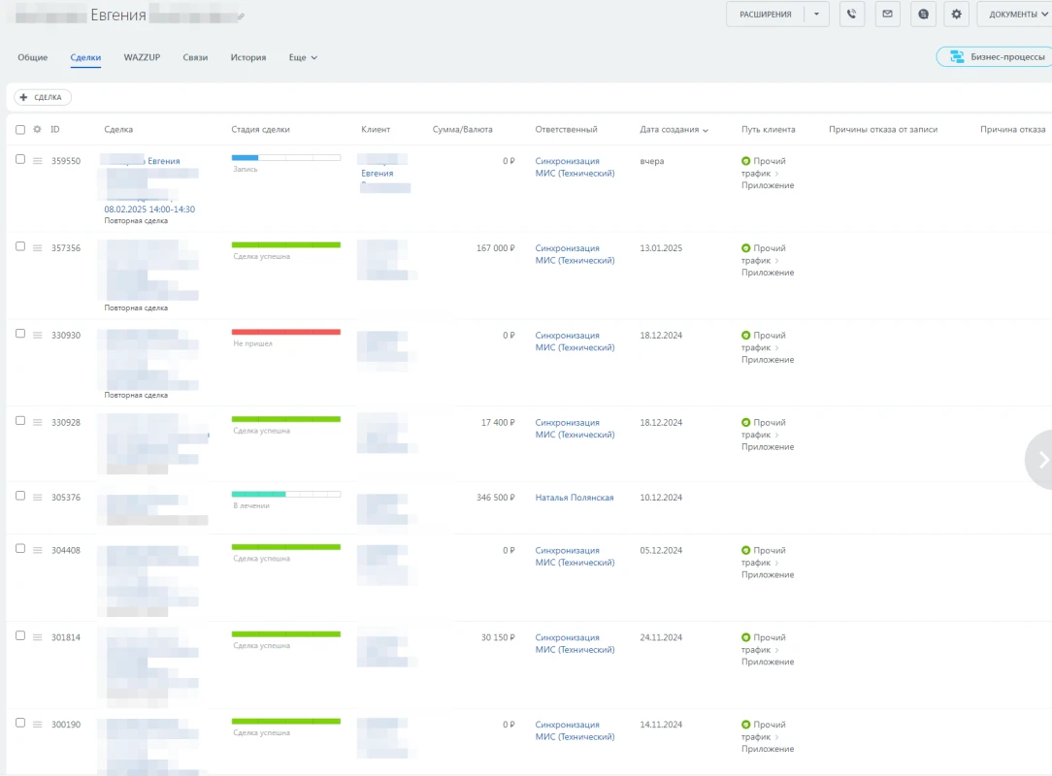This screenshot has width=1052, height=776.
Task: Toggle the select-all checkbox in table header
Action: coord(20,129)
